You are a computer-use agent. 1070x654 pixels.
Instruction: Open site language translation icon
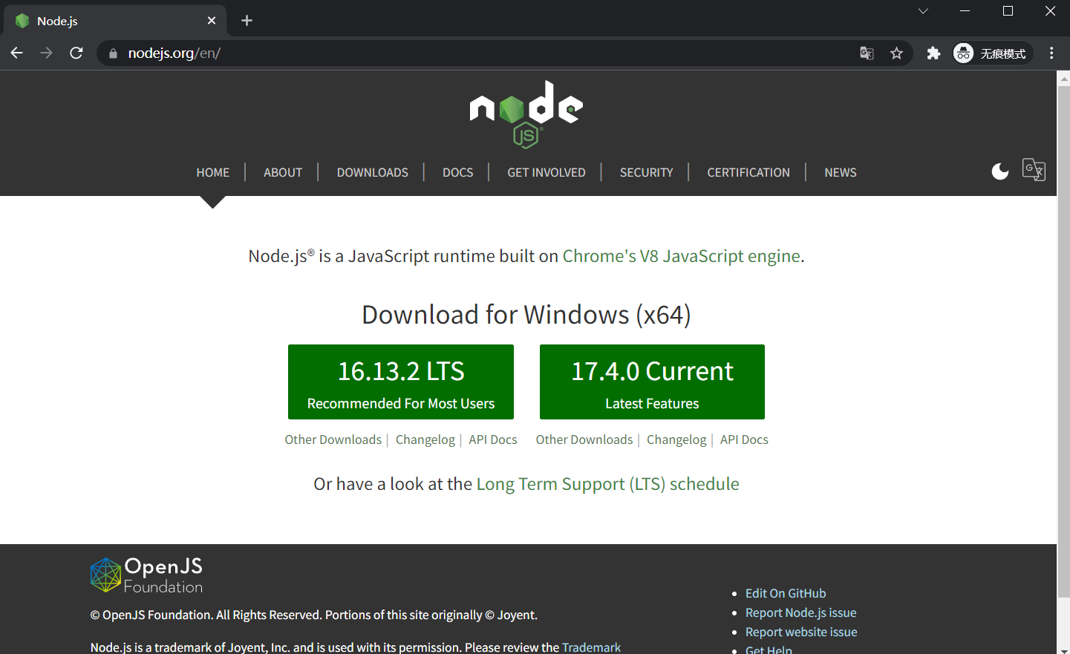tap(1034, 170)
